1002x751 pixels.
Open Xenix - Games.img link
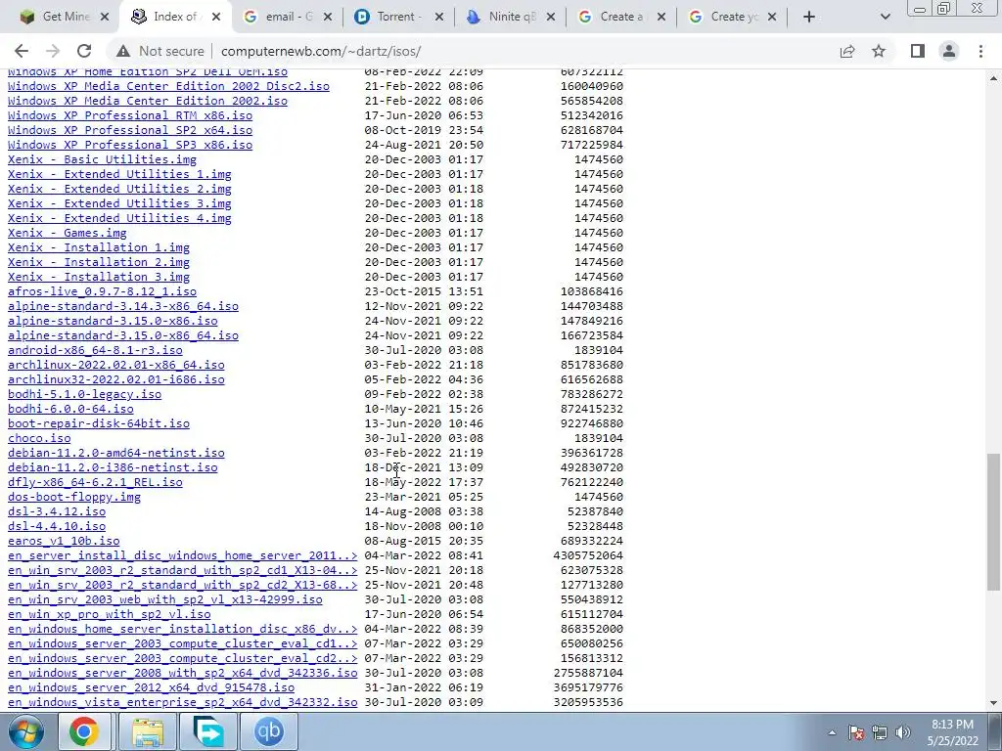tap(68, 233)
